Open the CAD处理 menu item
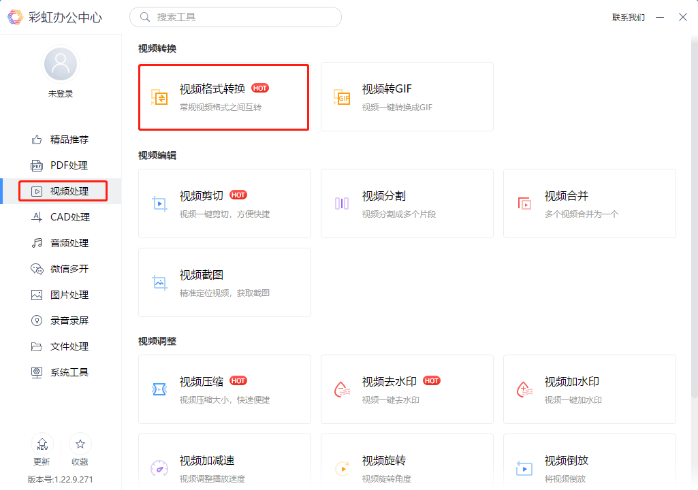 (x=61, y=217)
